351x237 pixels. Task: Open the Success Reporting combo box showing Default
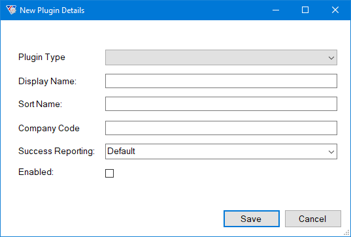click(x=221, y=151)
